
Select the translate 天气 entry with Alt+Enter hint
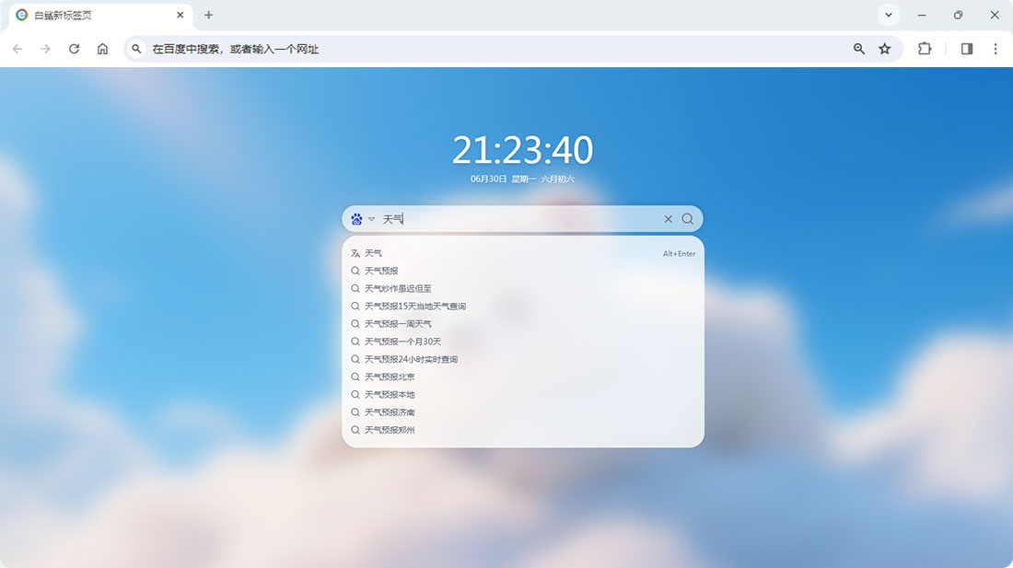click(372, 252)
